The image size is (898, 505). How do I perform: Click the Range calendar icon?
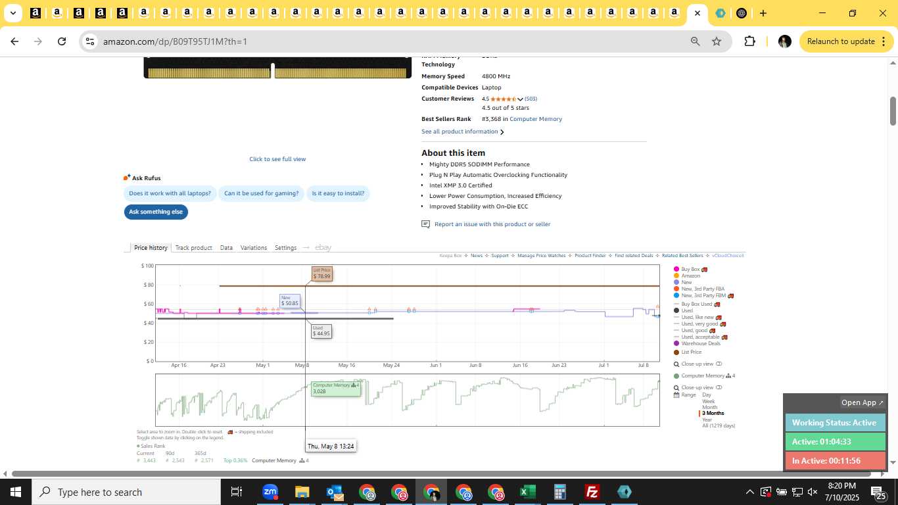(x=676, y=395)
